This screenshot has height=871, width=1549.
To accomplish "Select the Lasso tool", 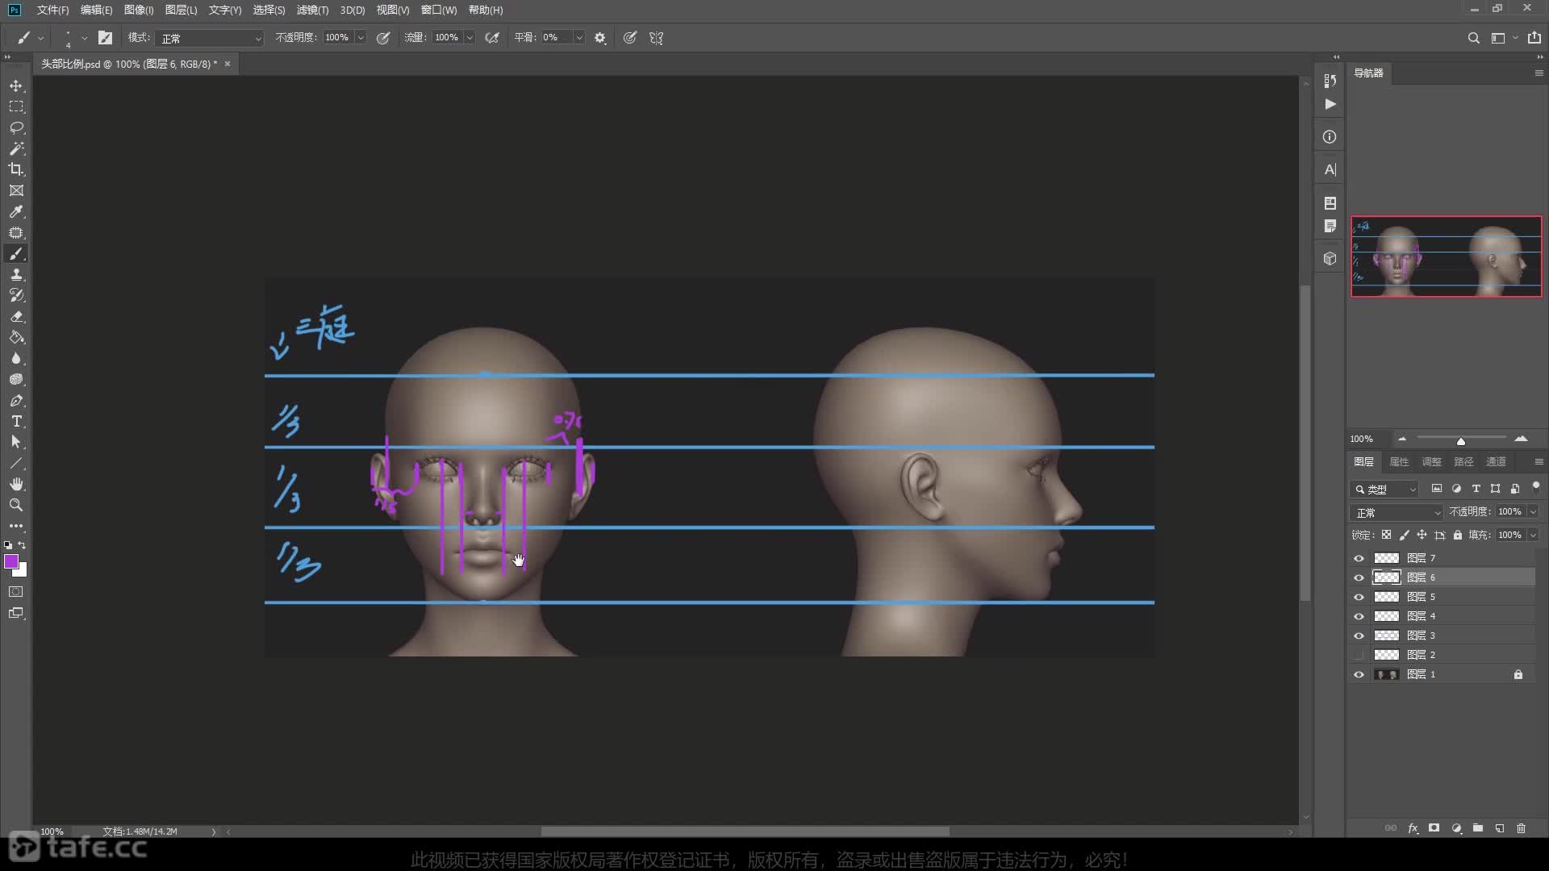I will (x=16, y=127).
